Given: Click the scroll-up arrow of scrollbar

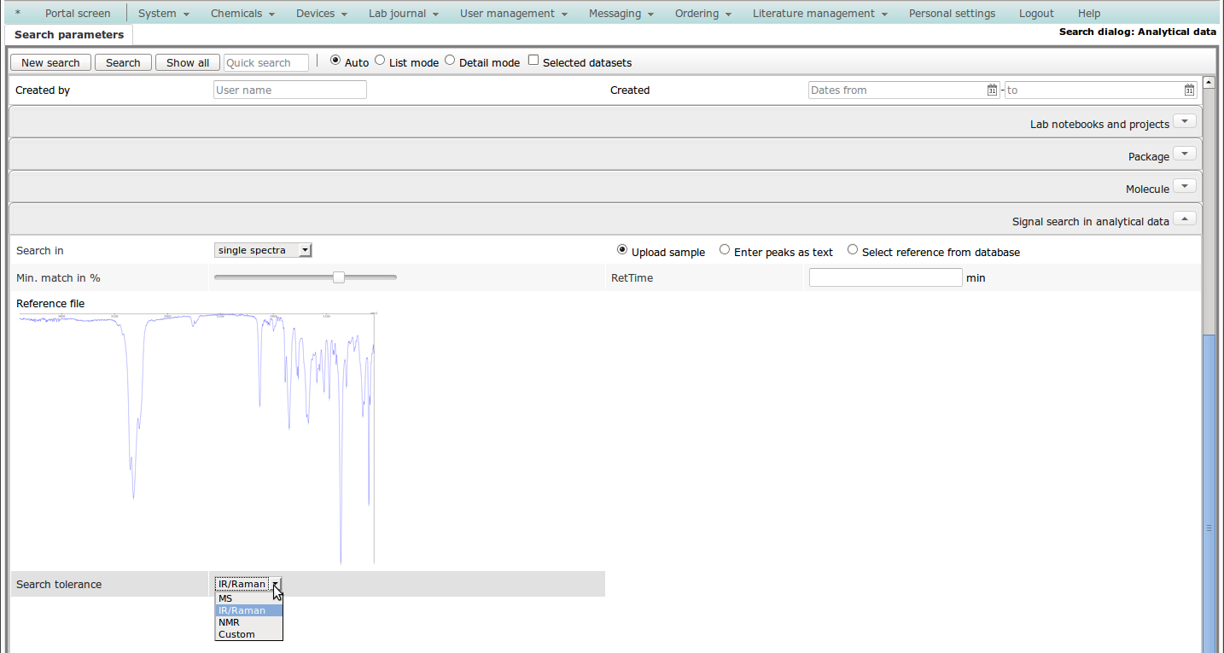Looking at the screenshot, I should 1209,83.
